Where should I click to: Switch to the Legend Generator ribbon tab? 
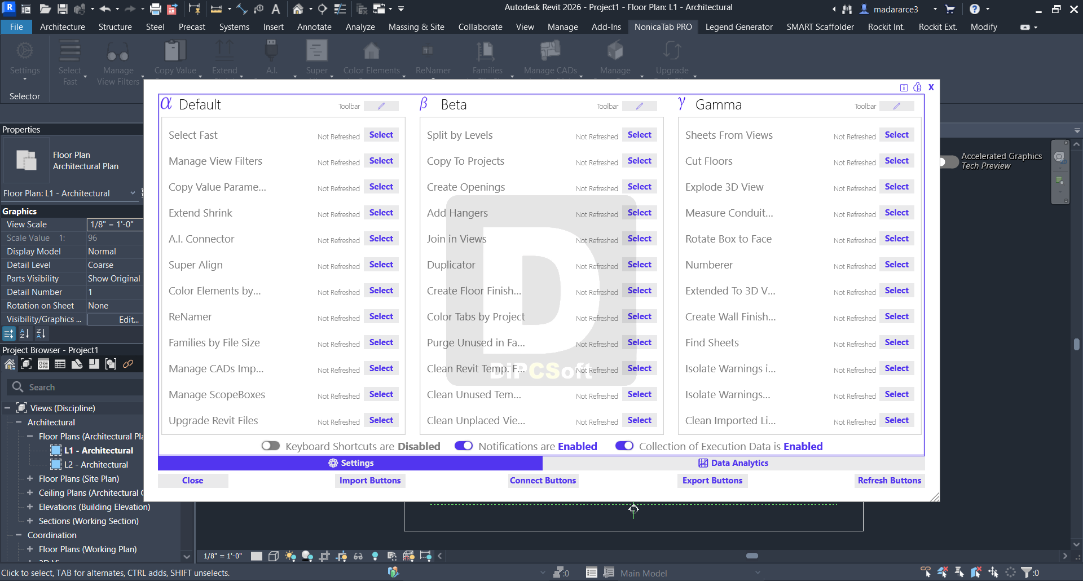[x=739, y=27]
